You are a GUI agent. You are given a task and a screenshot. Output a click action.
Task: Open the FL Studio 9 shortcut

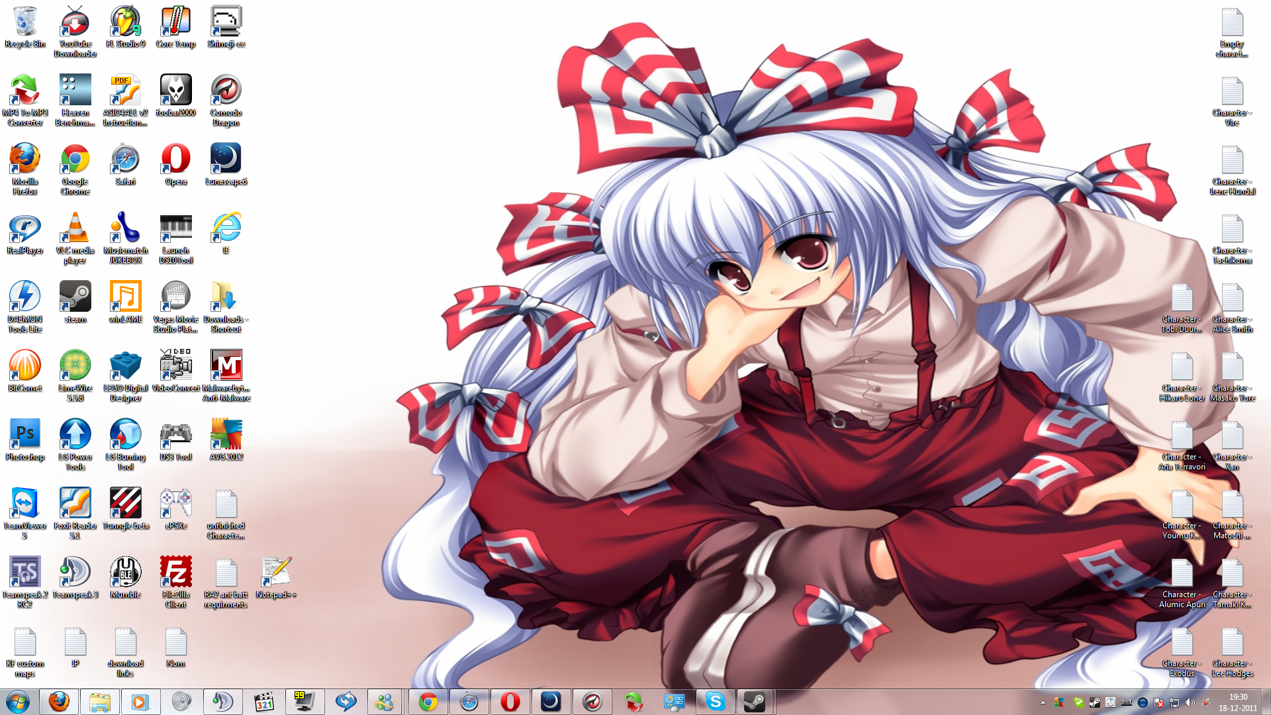coord(126,27)
